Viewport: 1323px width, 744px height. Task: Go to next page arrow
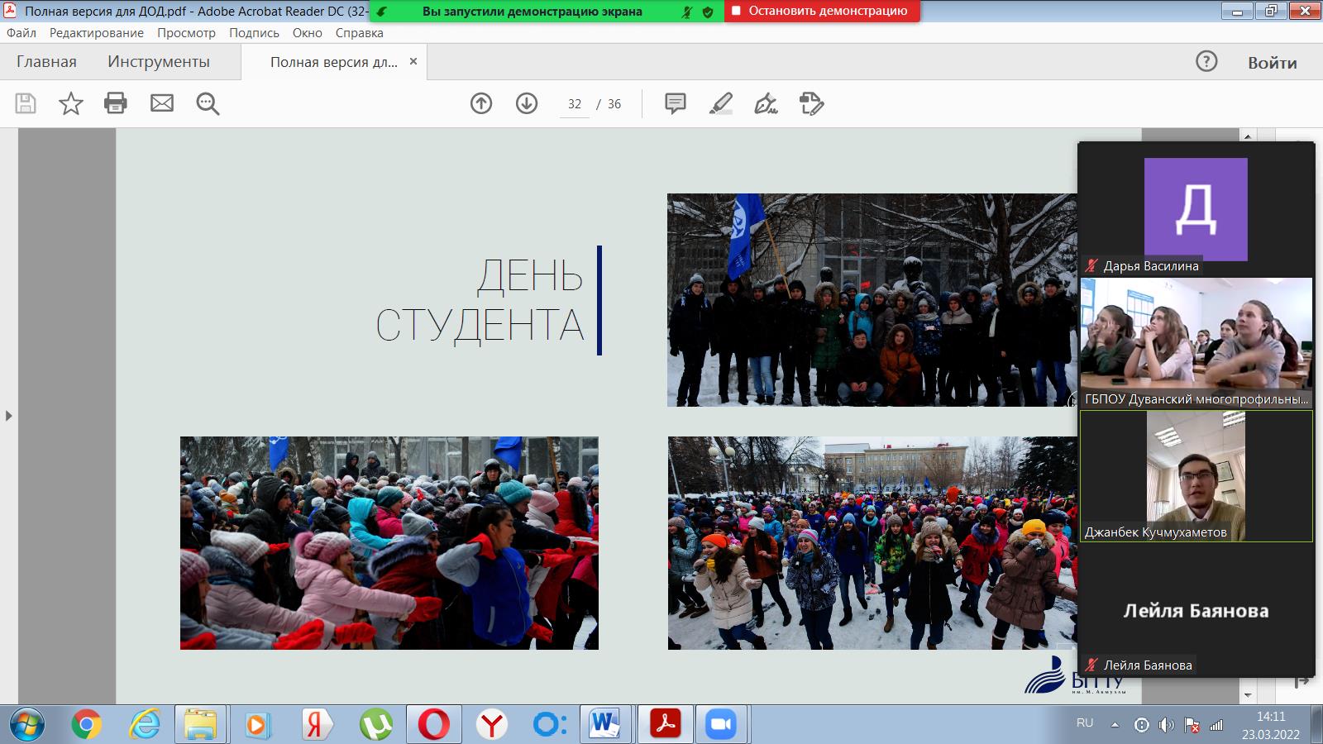click(x=527, y=104)
